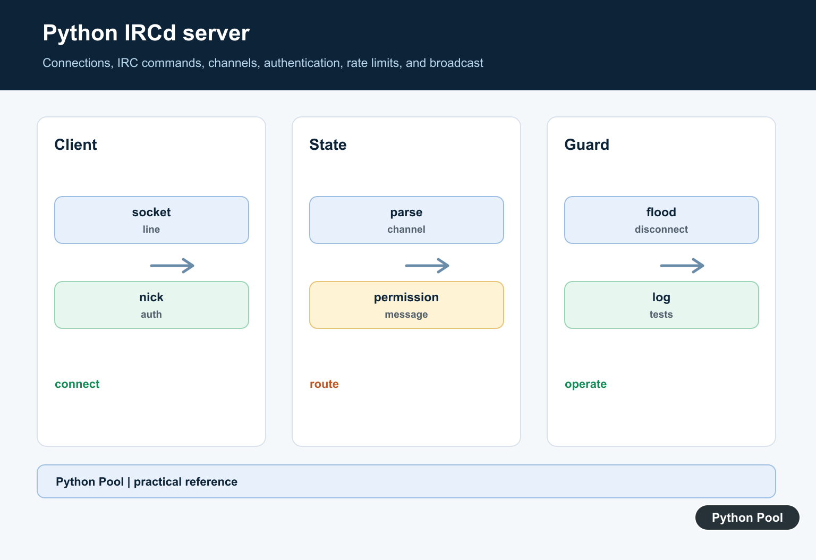Image resolution: width=816 pixels, height=560 pixels.
Task: Select the Guard card heading
Action: click(x=586, y=145)
